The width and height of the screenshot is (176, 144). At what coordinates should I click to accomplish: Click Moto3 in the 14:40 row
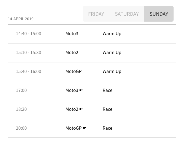(x=72, y=34)
